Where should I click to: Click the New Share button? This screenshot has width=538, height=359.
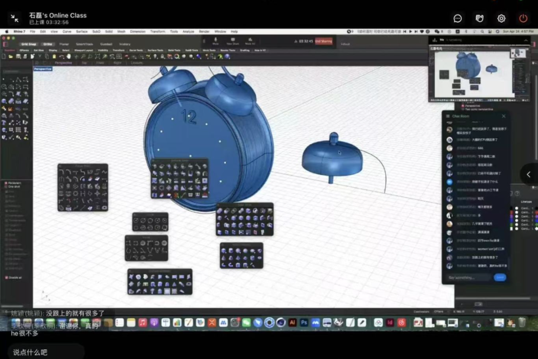click(233, 41)
